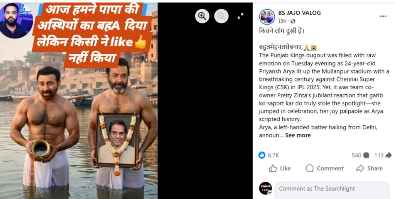Expand the caption with See more
This screenshot has height=199, width=395.
pyautogui.click(x=298, y=135)
